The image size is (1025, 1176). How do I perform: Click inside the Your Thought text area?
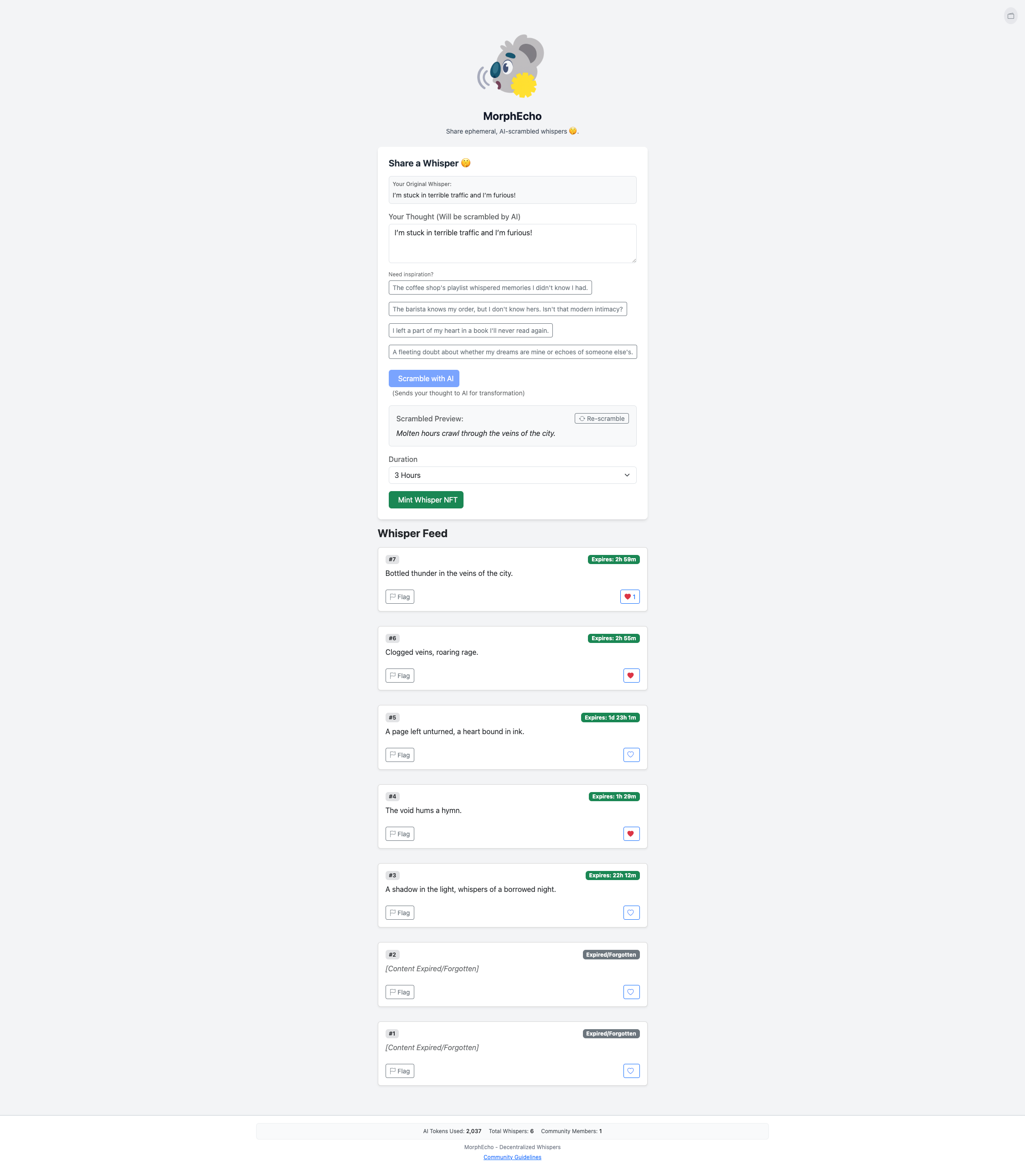click(x=512, y=243)
